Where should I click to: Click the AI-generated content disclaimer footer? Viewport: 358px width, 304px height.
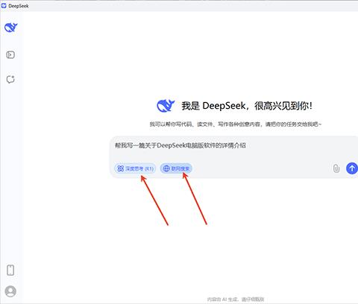click(236, 300)
